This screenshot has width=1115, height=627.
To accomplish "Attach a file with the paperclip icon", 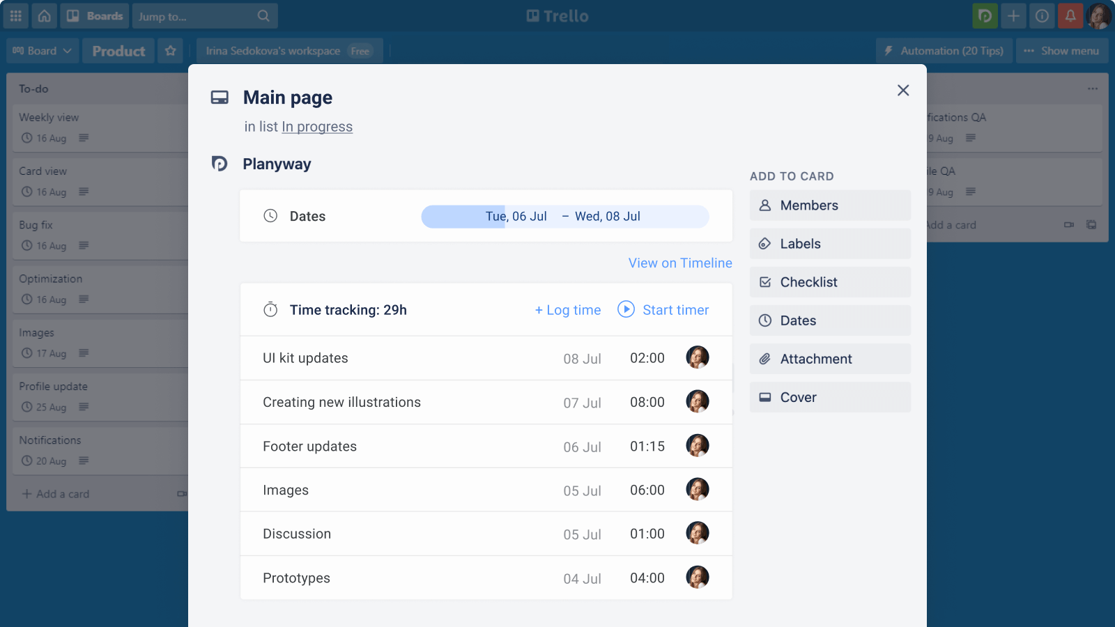I will [x=767, y=358].
